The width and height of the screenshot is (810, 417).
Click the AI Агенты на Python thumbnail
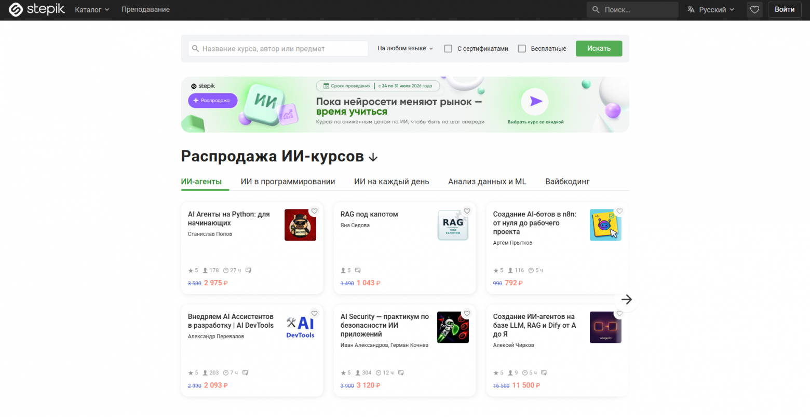pyautogui.click(x=300, y=225)
